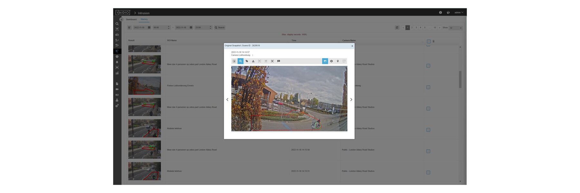580x193 pixels.
Task: Click the globe language icon in top bar
Action: [448, 13]
